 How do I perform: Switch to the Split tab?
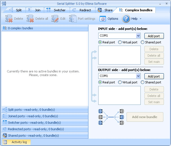[x=15, y=10]
